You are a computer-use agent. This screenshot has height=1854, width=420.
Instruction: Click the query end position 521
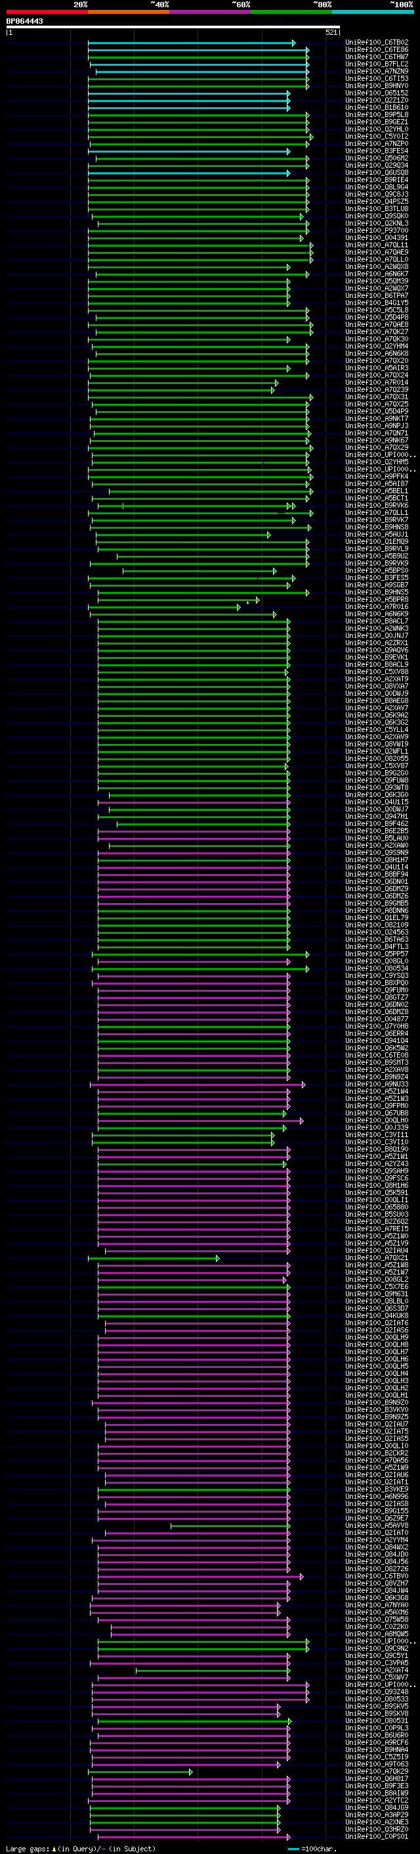point(331,32)
